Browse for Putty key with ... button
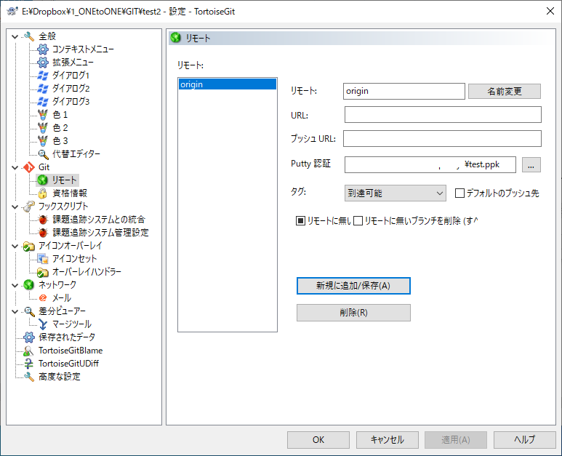 531,165
